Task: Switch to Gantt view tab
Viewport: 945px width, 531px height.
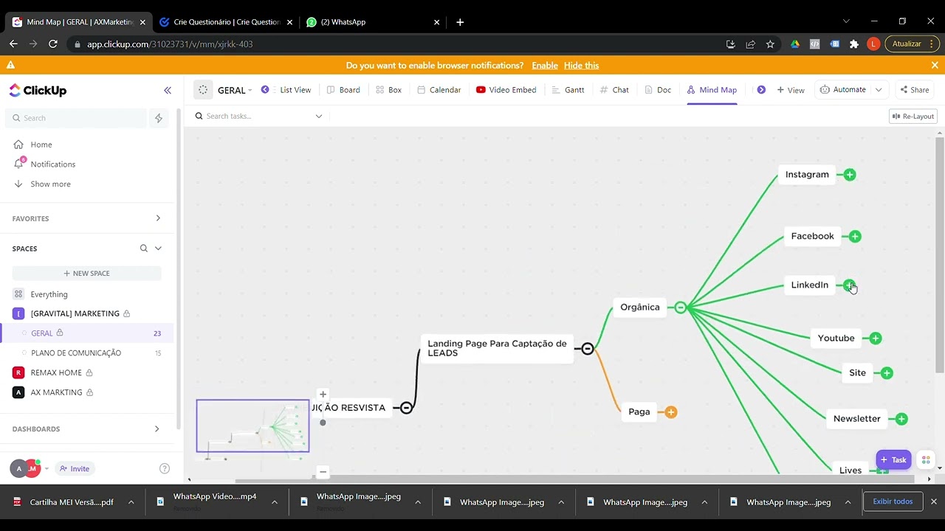Action: (x=568, y=90)
